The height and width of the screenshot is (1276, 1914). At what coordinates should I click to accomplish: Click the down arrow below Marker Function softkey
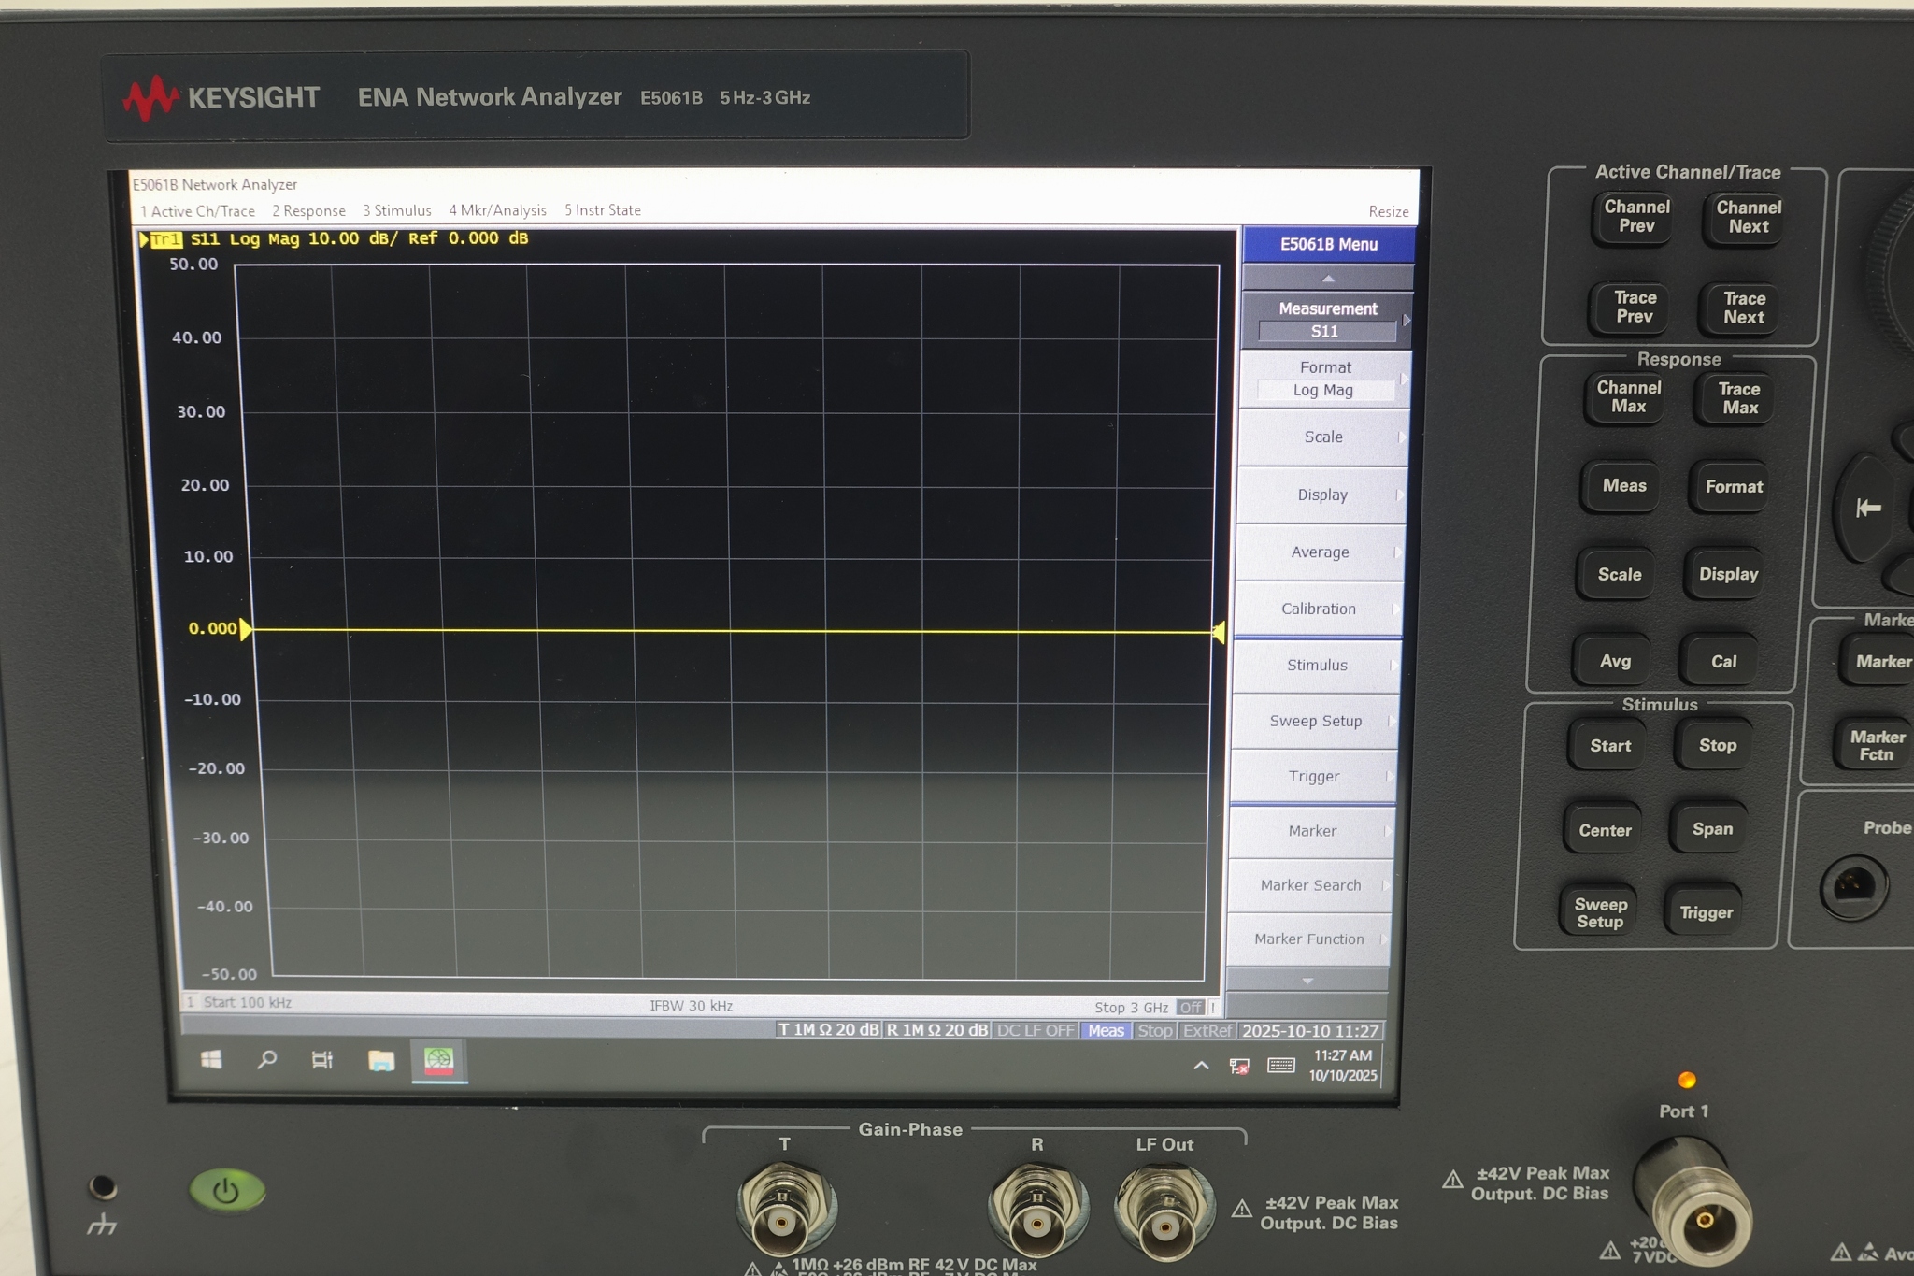pyautogui.click(x=1307, y=980)
